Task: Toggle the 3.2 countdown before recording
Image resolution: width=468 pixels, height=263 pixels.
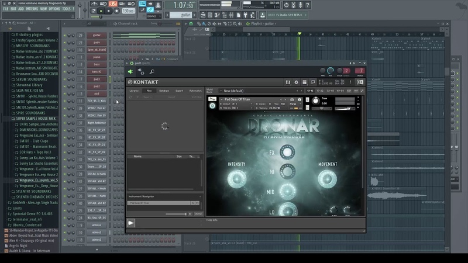Action: coord(113,4)
